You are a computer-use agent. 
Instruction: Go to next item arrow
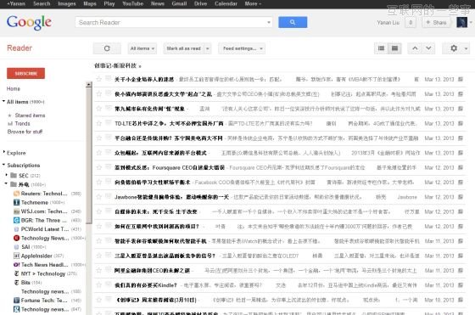pyautogui.click(x=428, y=48)
